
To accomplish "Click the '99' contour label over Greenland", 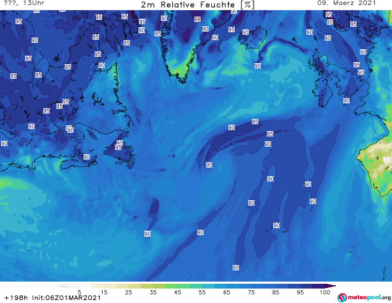I will pyautogui.click(x=197, y=19).
